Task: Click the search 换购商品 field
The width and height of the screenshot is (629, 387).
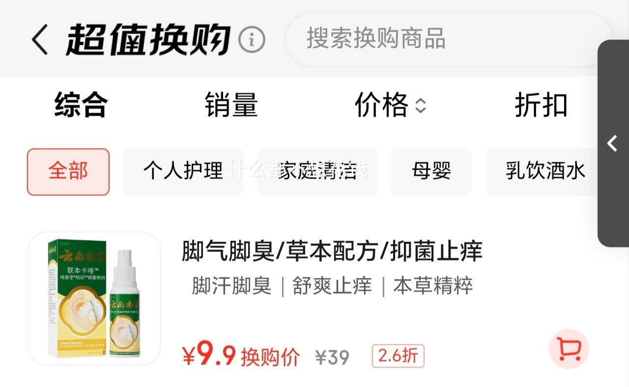Action: coord(449,39)
